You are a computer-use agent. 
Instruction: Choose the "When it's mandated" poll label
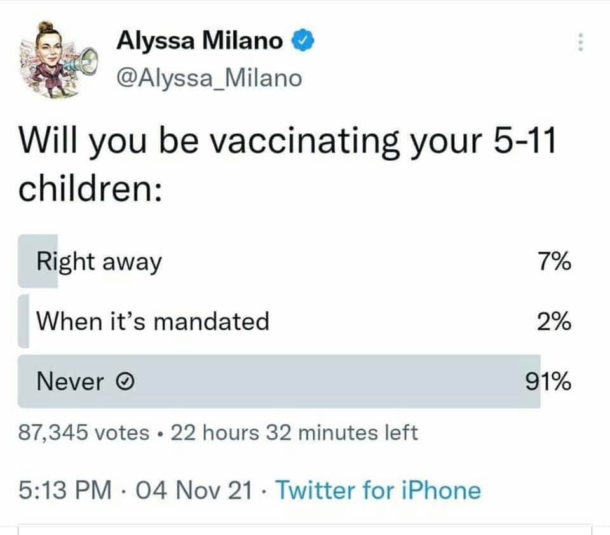tap(152, 321)
